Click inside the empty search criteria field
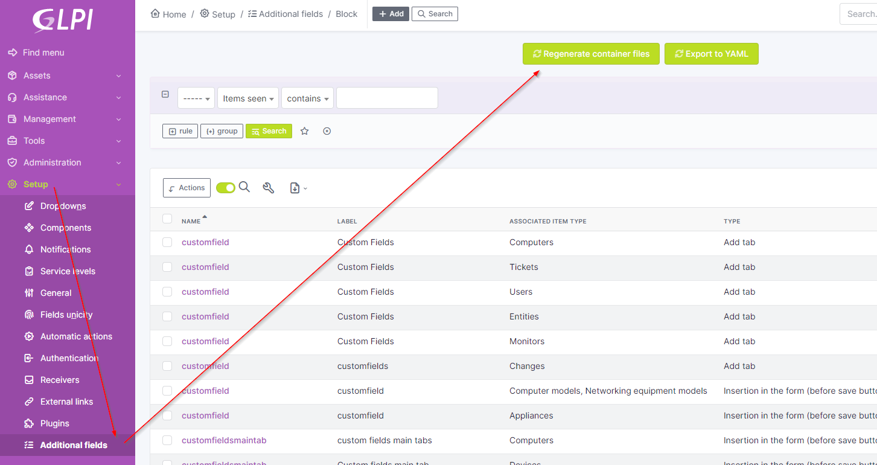The image size is (877, 465). pyautogui.click(x=387, y=97)
